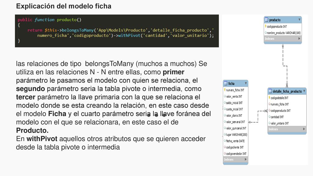Click the 'public' keyword in the code
This screenshot has height=176, width=313.
(x=25, y=20)
